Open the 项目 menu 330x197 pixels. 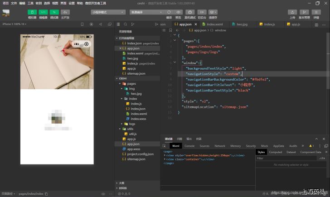(x=6, y=3)
